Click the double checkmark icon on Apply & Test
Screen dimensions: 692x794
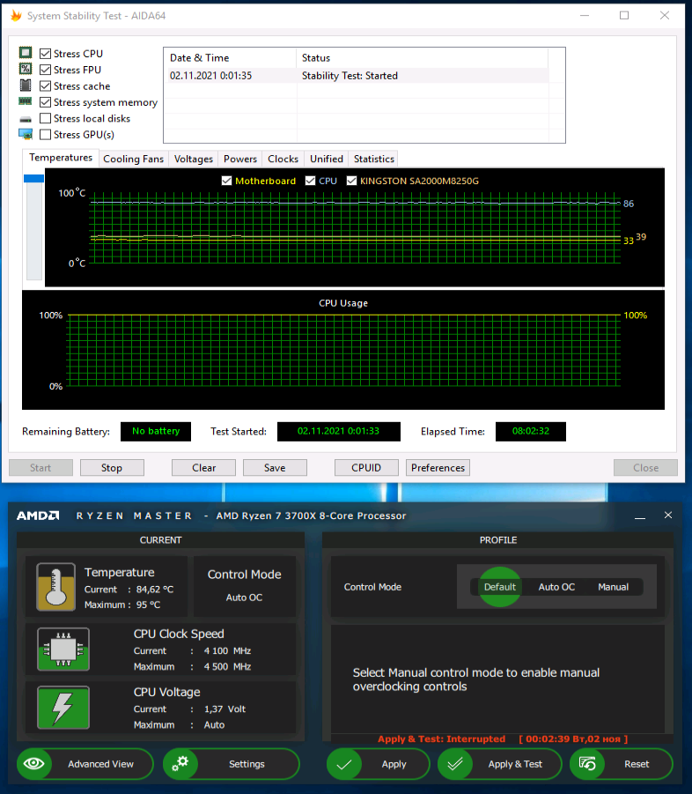pyautogui.click(x=455, y=764)
